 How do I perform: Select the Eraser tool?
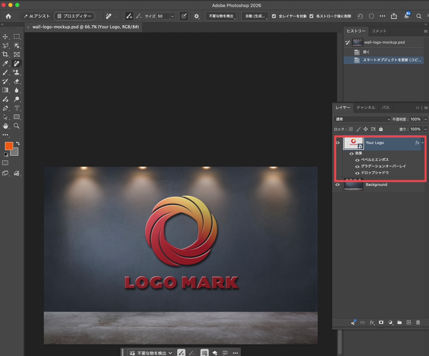click(16, 81)
